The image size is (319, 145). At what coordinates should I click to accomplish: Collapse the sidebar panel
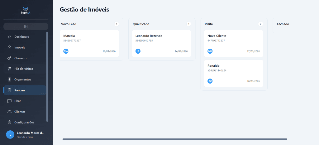tap(26, 27)
